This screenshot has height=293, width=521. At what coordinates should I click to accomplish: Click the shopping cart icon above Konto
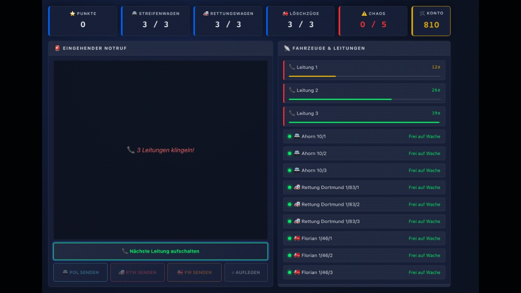(x=422, y=13)
